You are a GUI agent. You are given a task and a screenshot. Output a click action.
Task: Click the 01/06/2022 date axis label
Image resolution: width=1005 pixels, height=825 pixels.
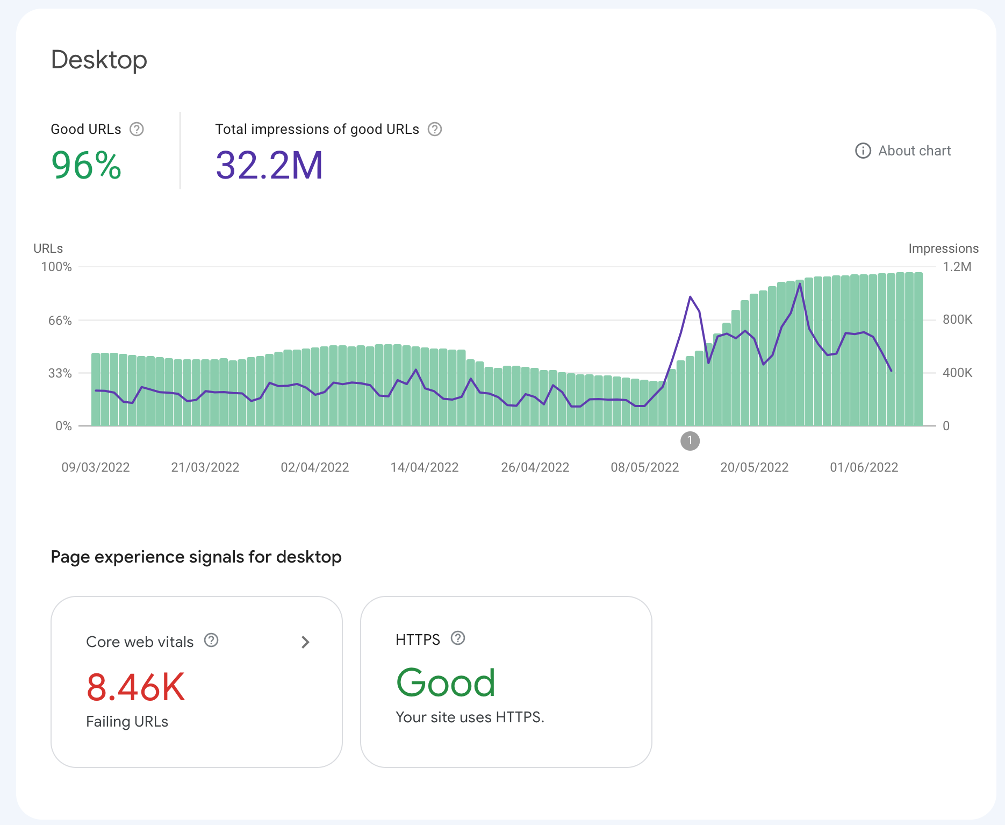[x=864, y=467]
